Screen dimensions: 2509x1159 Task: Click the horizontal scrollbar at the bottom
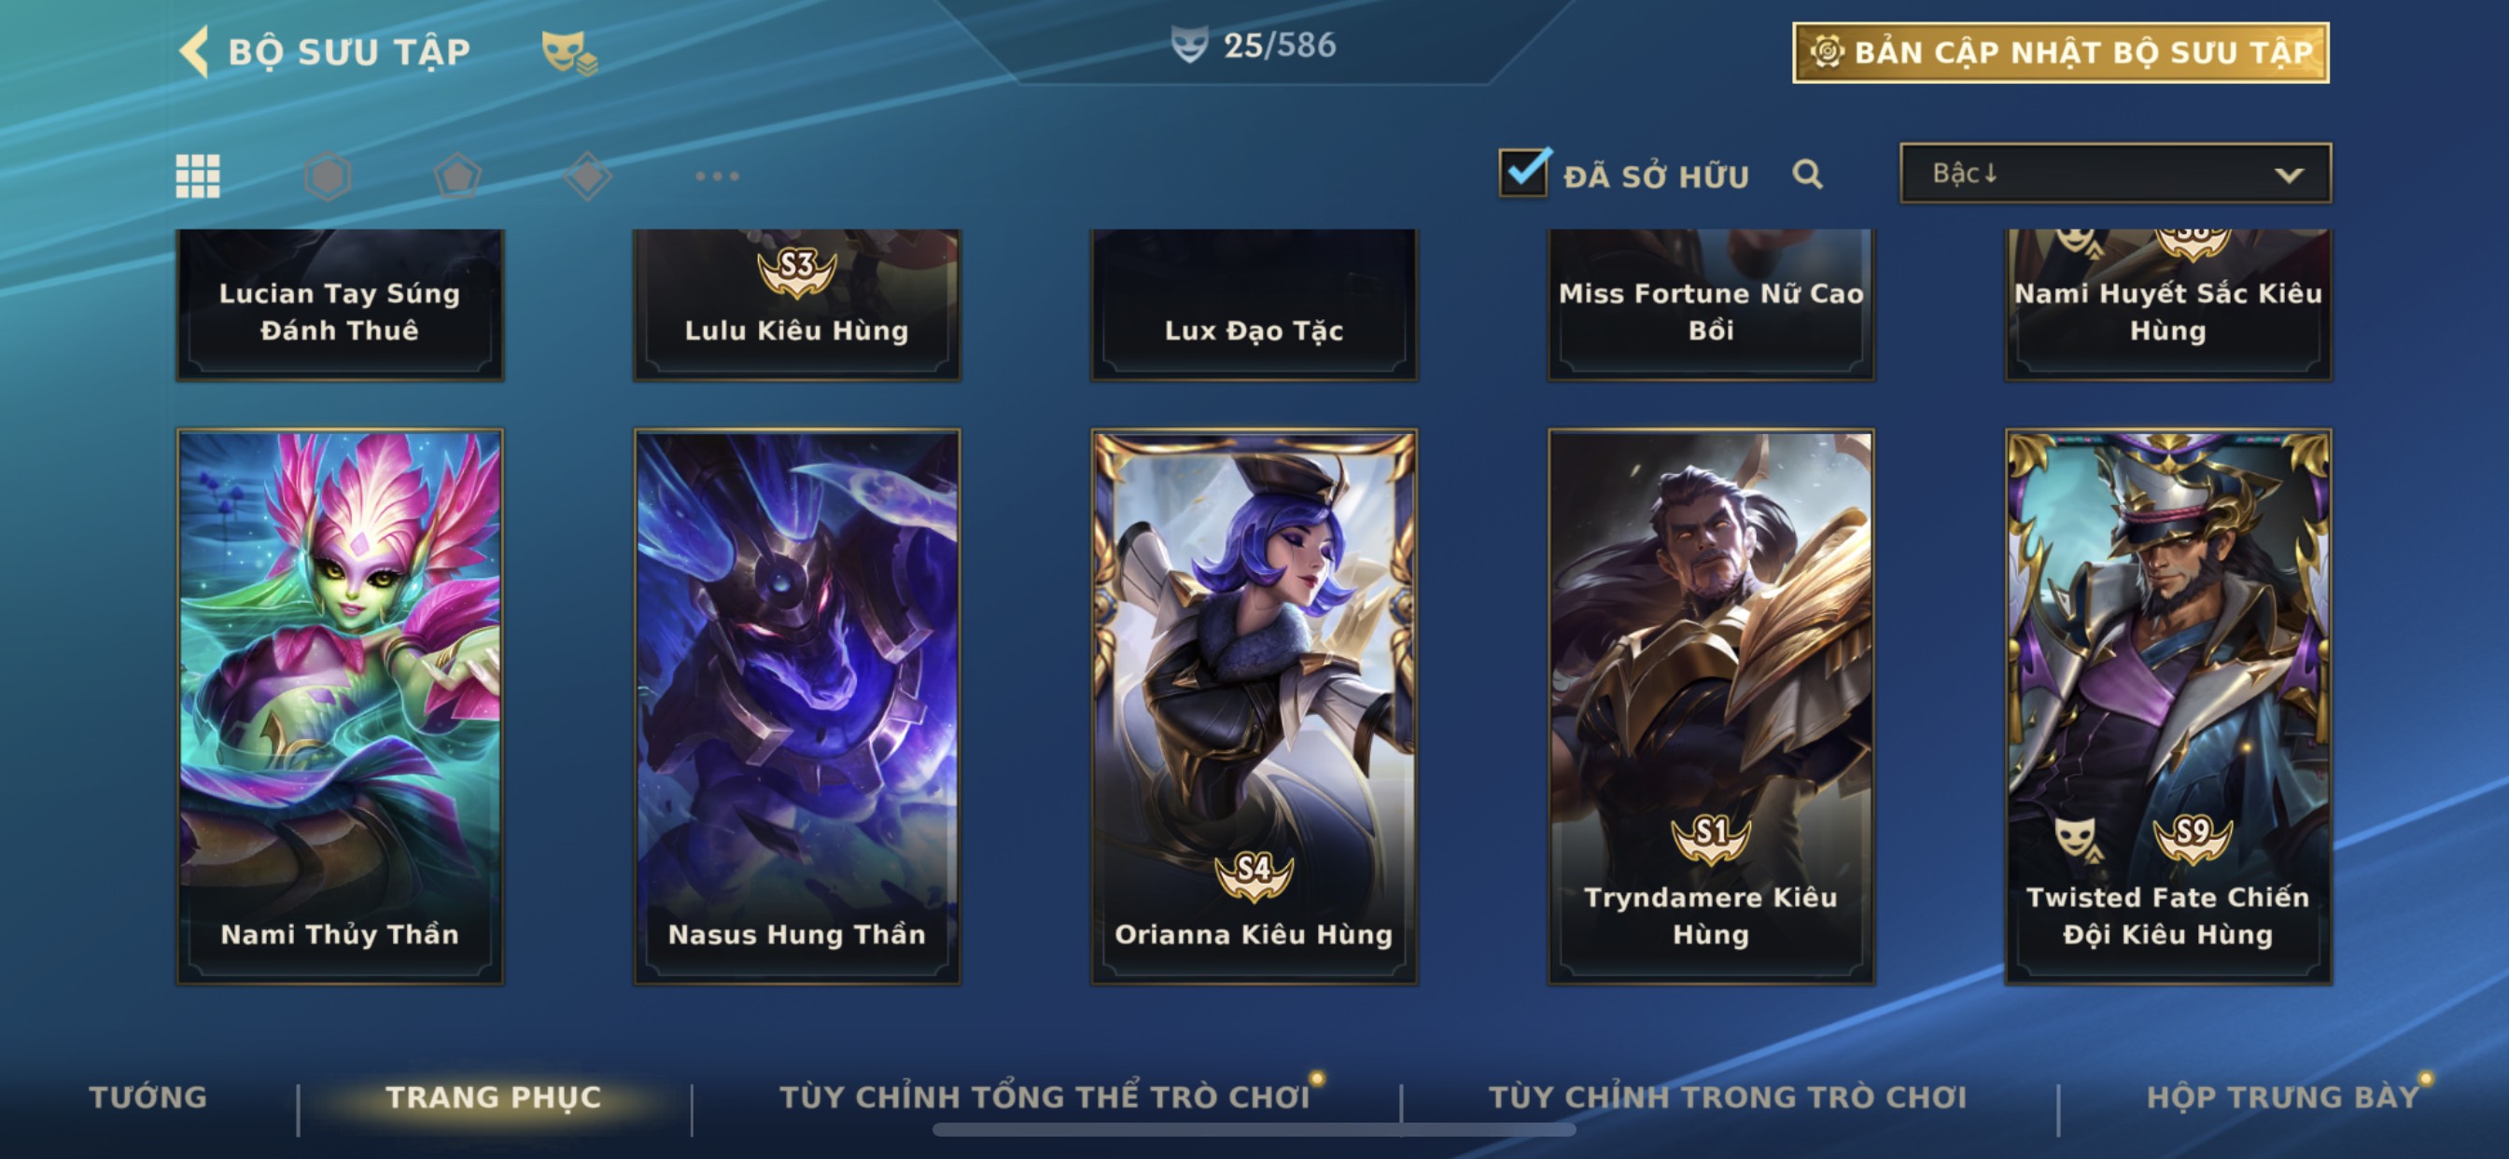[1254, 1130]
